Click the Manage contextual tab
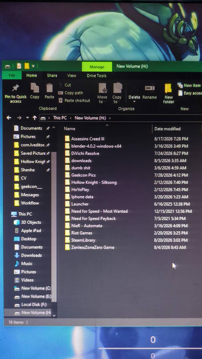Viewport: 202px width, 359px height. (97, 67)
